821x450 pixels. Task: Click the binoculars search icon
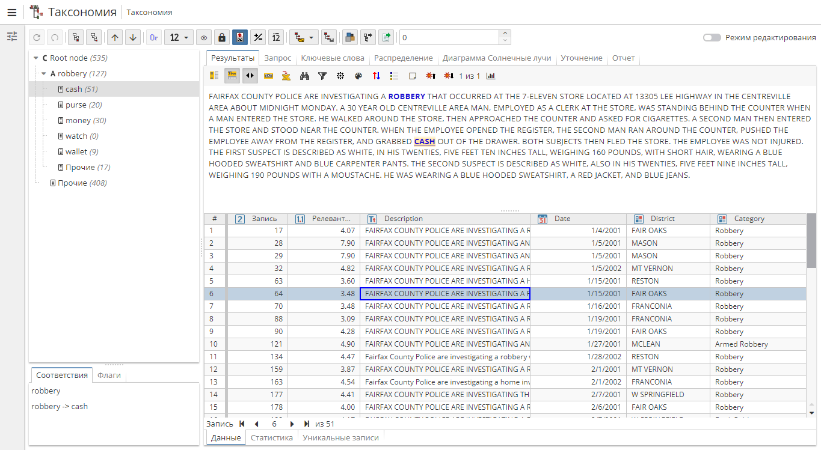point(304,76)
